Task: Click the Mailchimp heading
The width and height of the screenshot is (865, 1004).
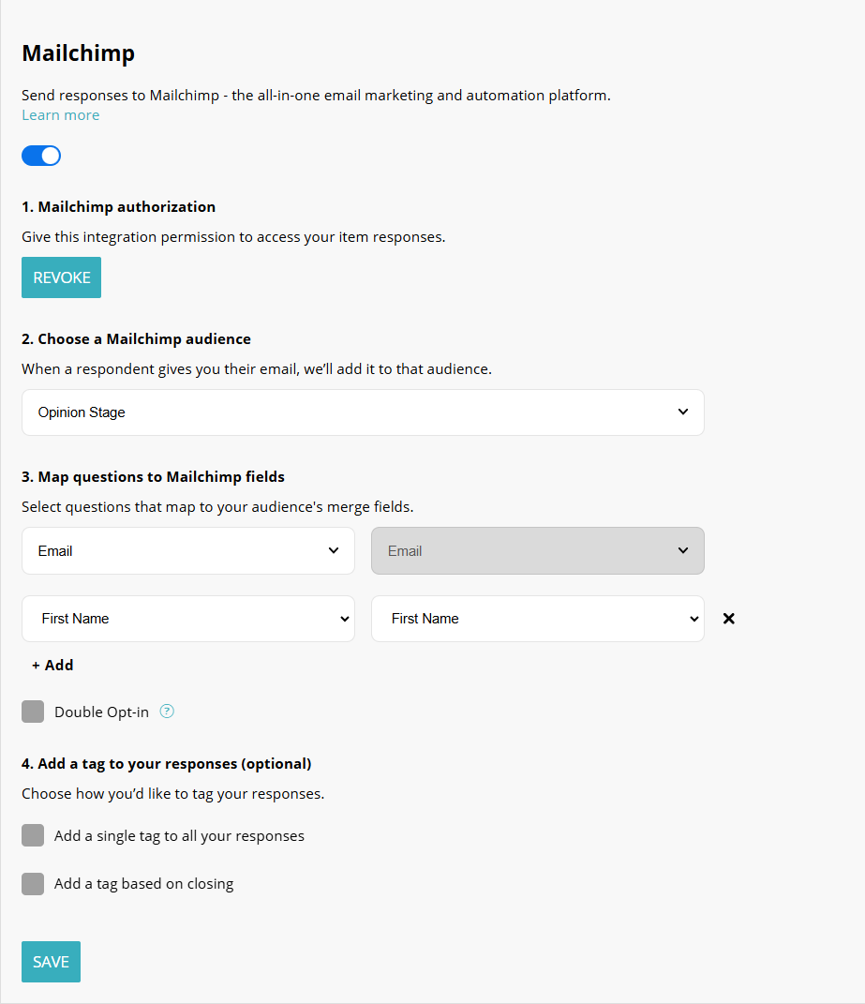Action: pyautogui.click(x=79, y=53)
